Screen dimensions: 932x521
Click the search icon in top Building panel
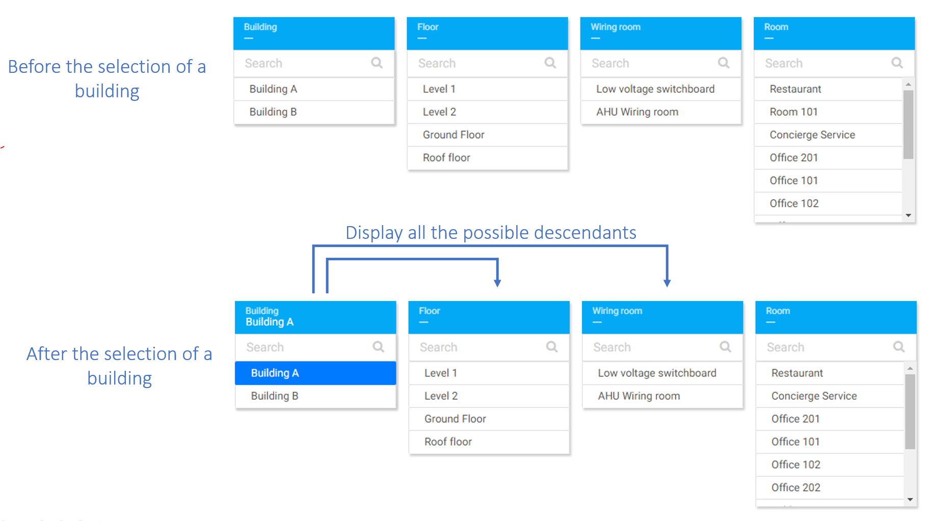(x=377, y=63)
